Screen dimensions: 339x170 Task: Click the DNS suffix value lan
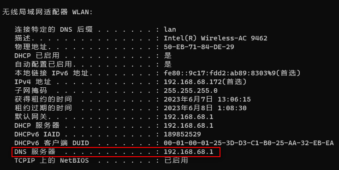170,29
